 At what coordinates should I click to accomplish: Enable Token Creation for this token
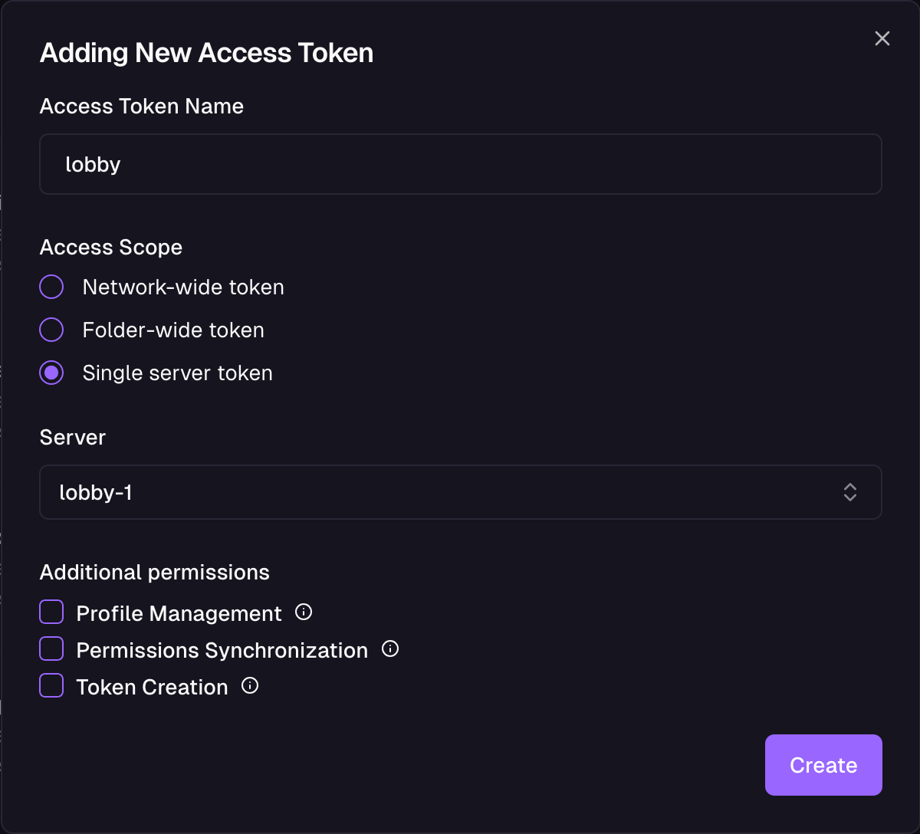[51, 685]
